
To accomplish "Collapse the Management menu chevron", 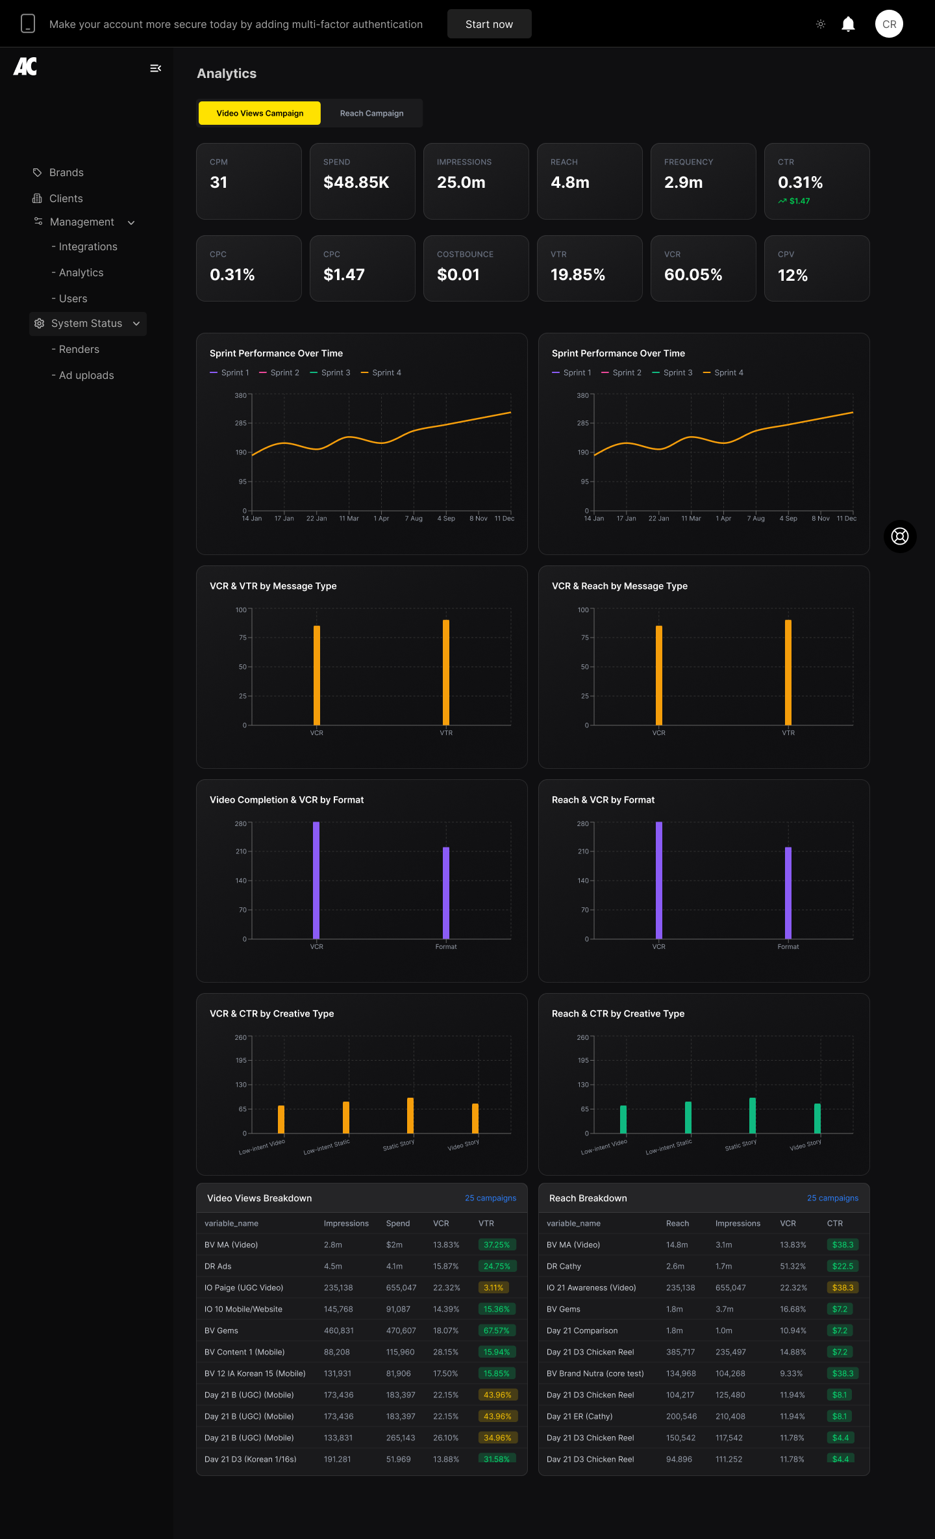I will [x=131, y=222].
